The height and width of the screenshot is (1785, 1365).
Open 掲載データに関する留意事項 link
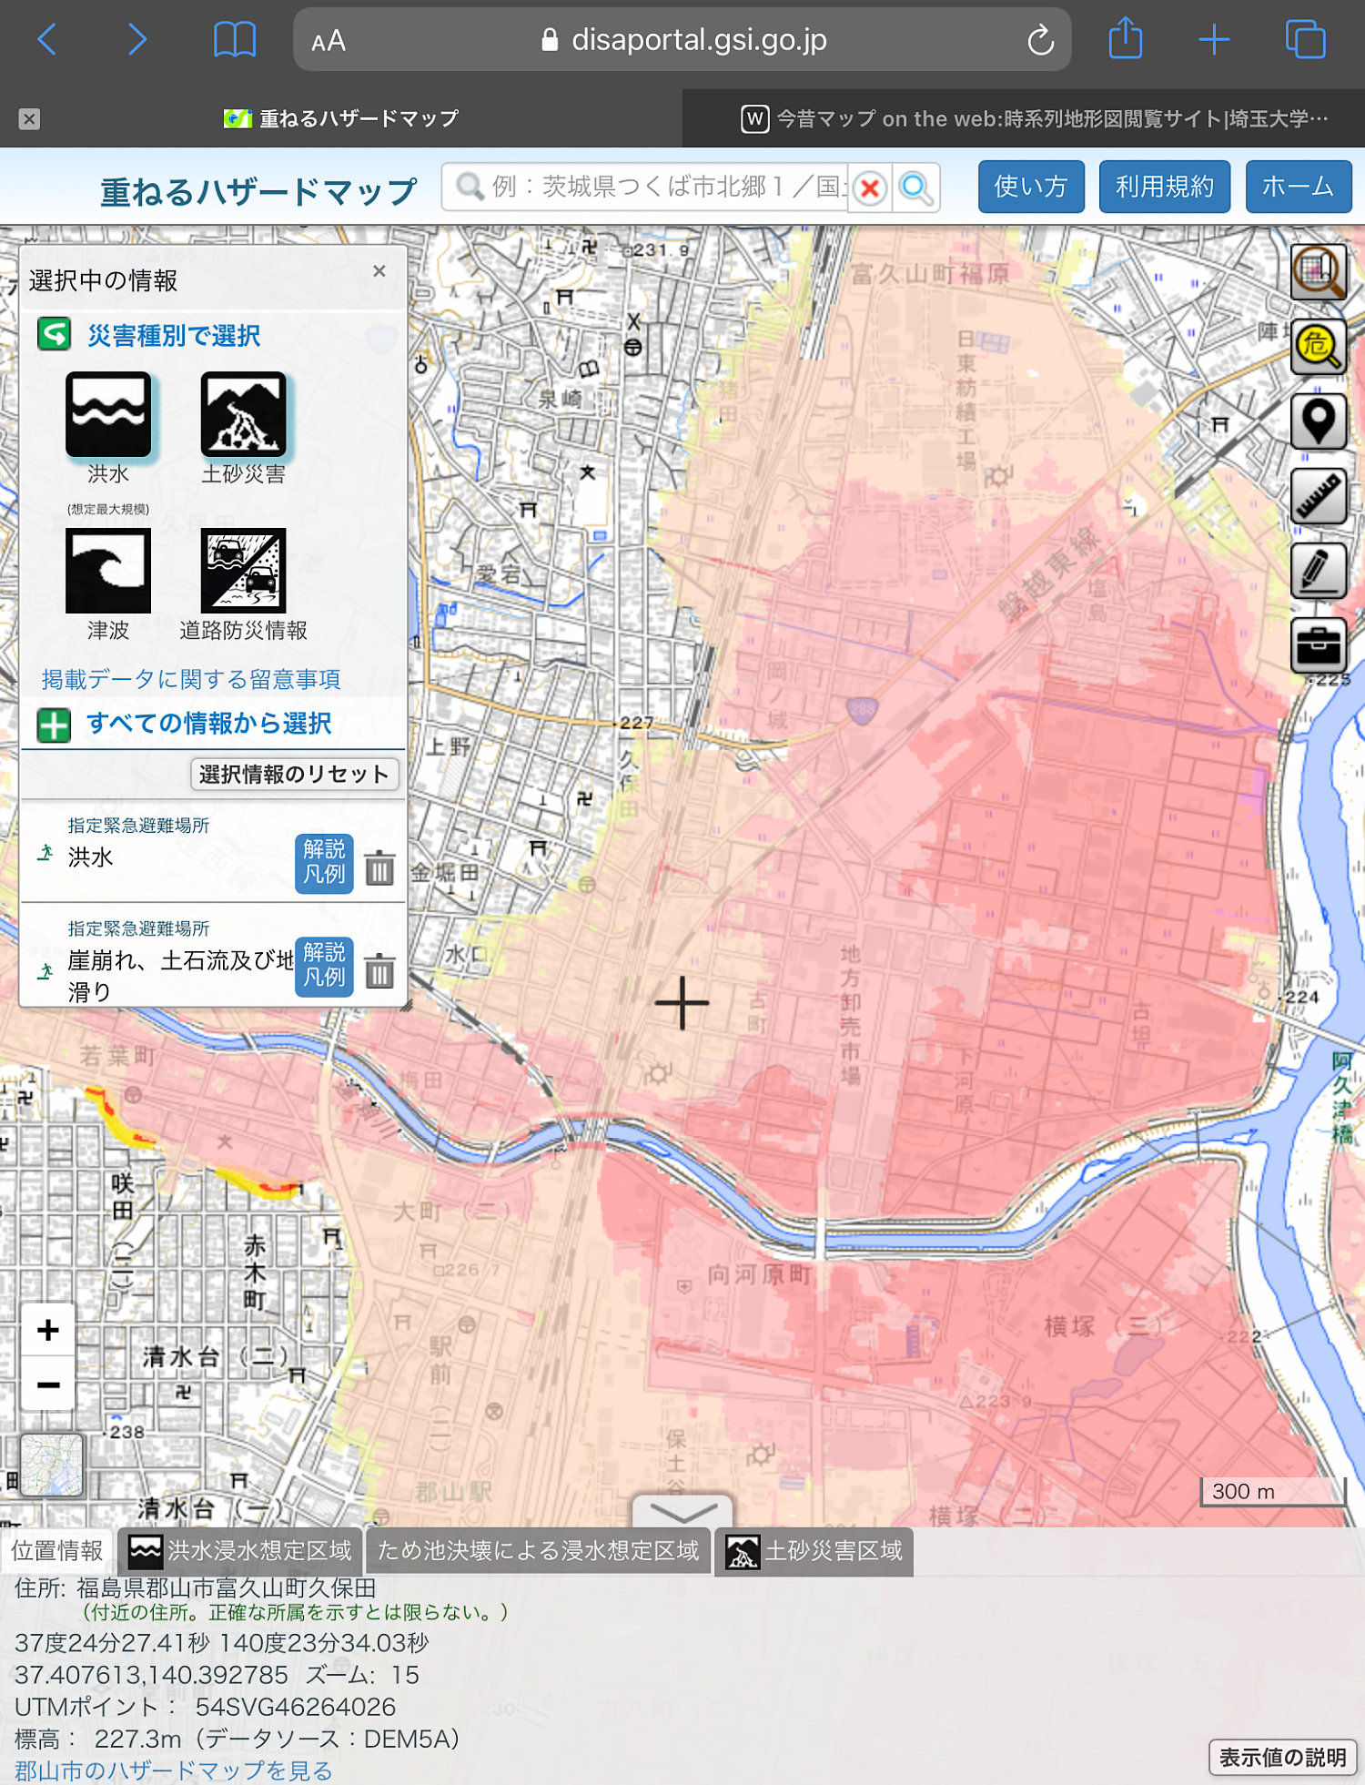point(191,679)
